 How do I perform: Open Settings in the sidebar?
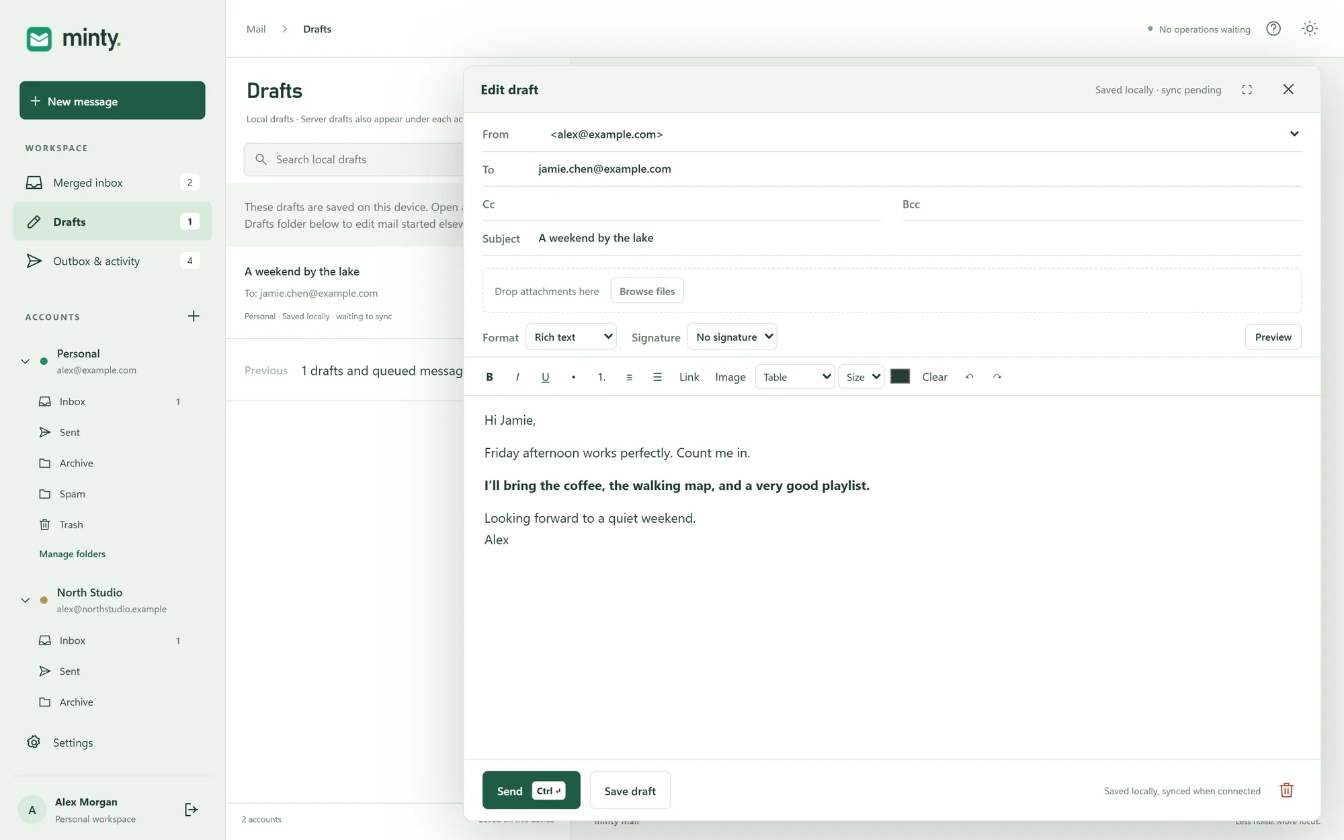point(73,743)
